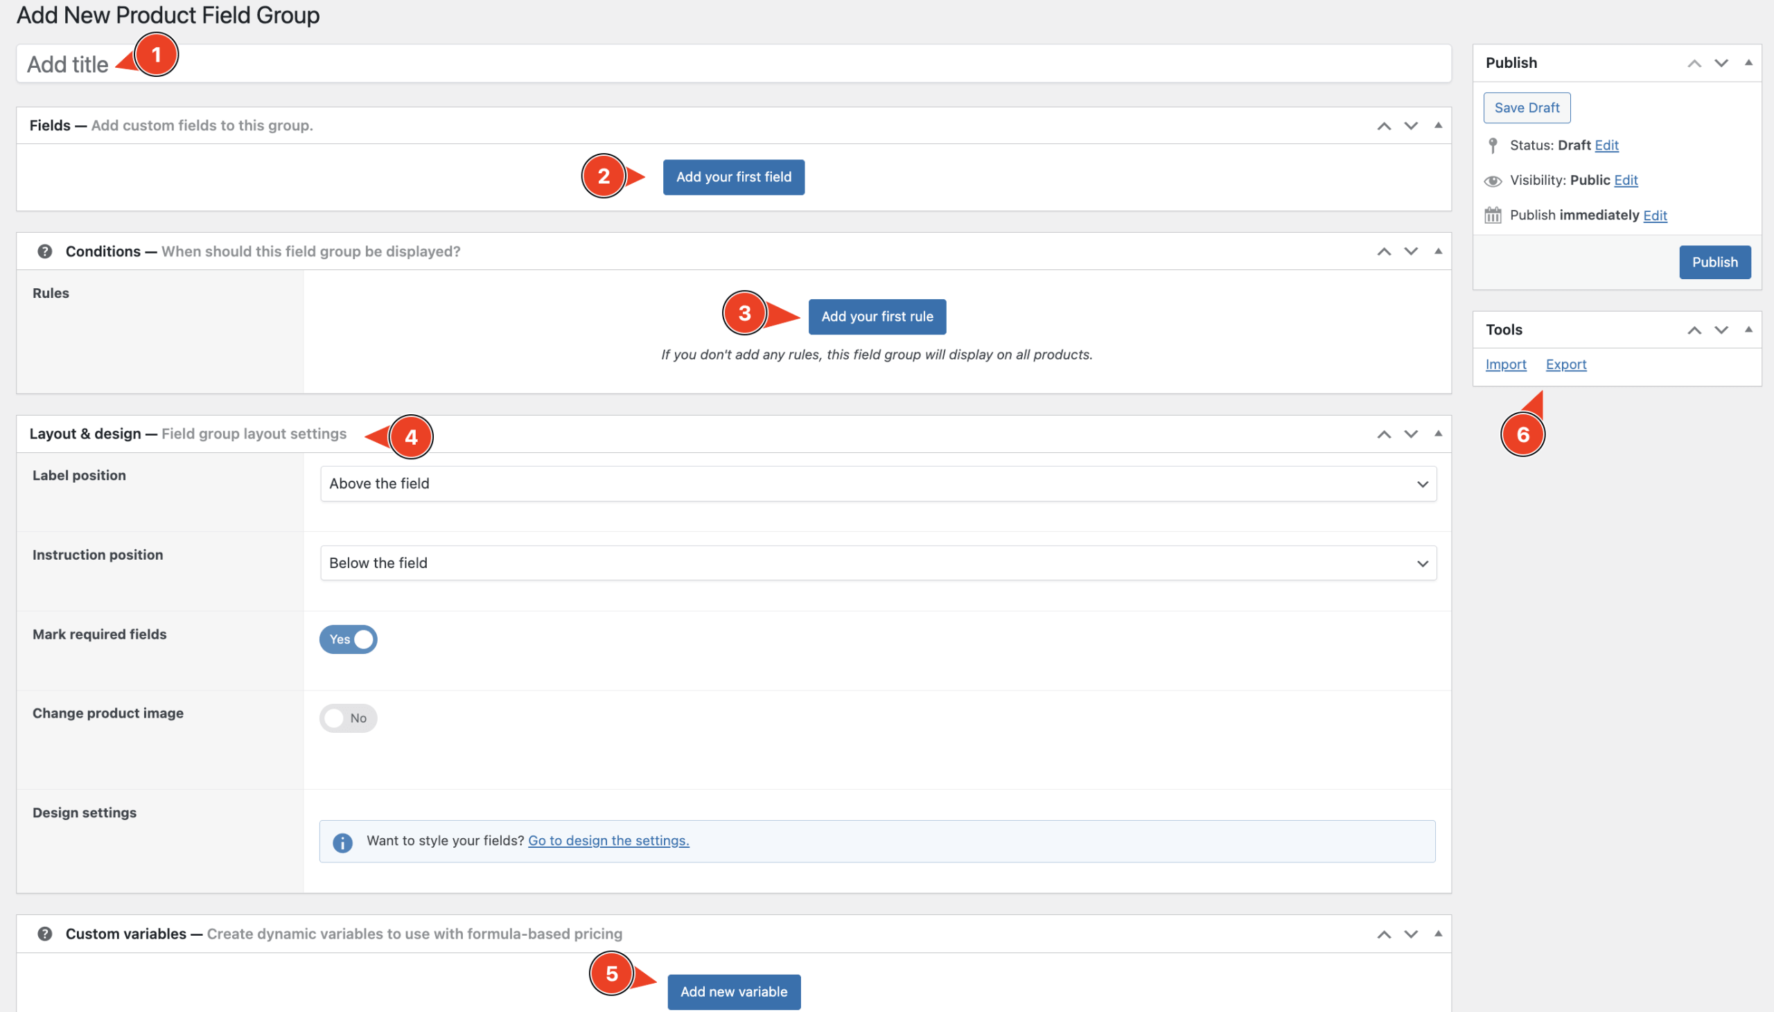Click the info icon in Design settings

click(342, 842)
